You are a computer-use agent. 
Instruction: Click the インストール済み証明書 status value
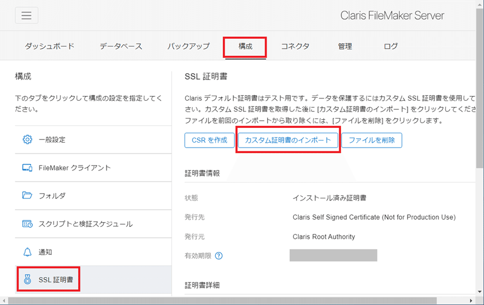pyautogui.click(x=329, y=198)
